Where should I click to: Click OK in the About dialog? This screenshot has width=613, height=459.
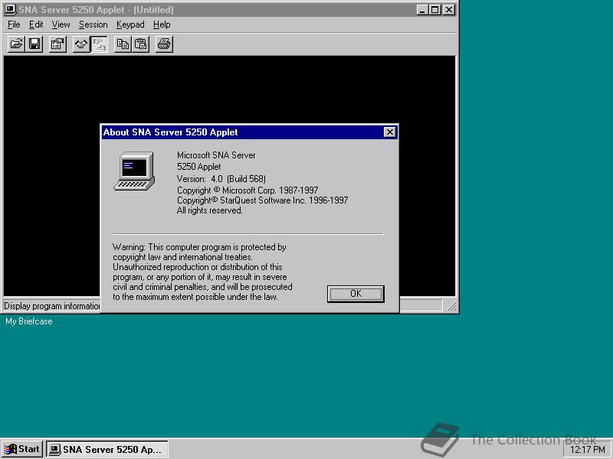point(356,294)
